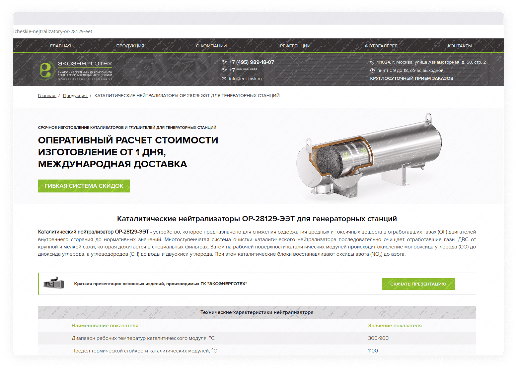Viewport: 517px width, 370px height.
Task: Click the map pin icon by address
Action: coord(372,62)
